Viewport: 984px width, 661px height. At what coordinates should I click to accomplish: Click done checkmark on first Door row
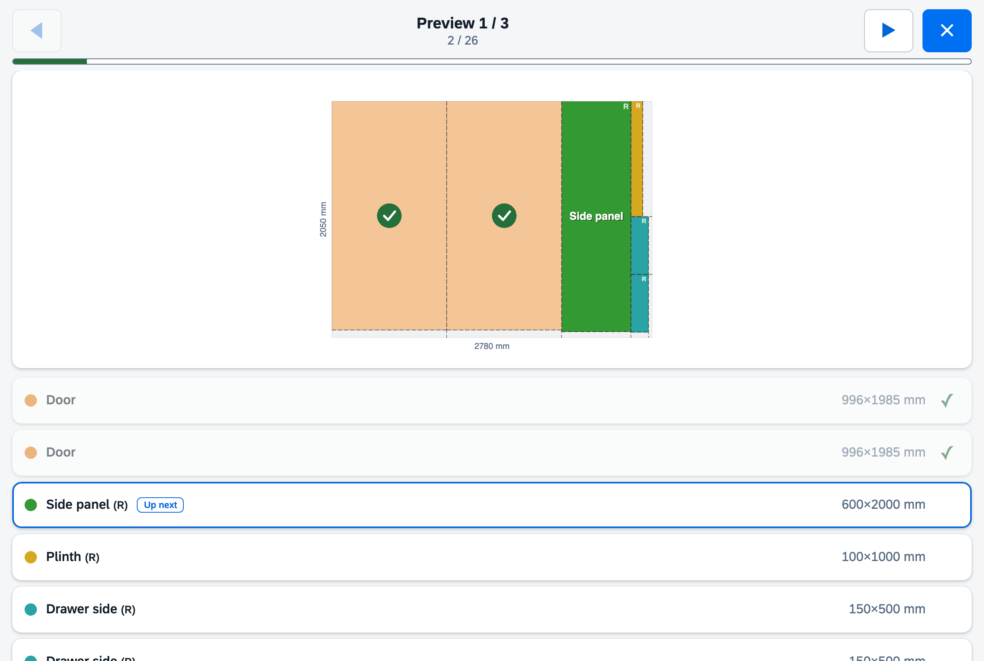(x=947, y=400)
